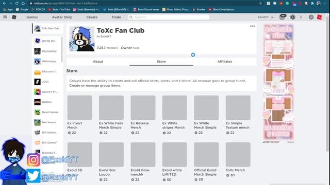The height and width of the screenshot is (185, 330).
Task: Switch to the About tab
Action: (x=98, y=62)
